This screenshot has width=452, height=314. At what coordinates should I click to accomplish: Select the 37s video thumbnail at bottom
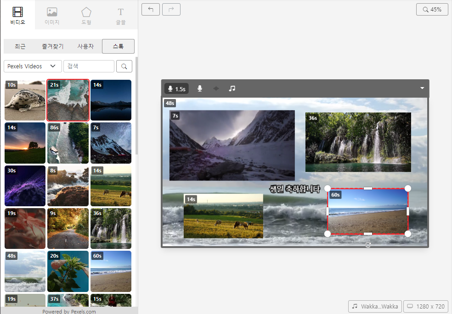click(x=68, y=300)
